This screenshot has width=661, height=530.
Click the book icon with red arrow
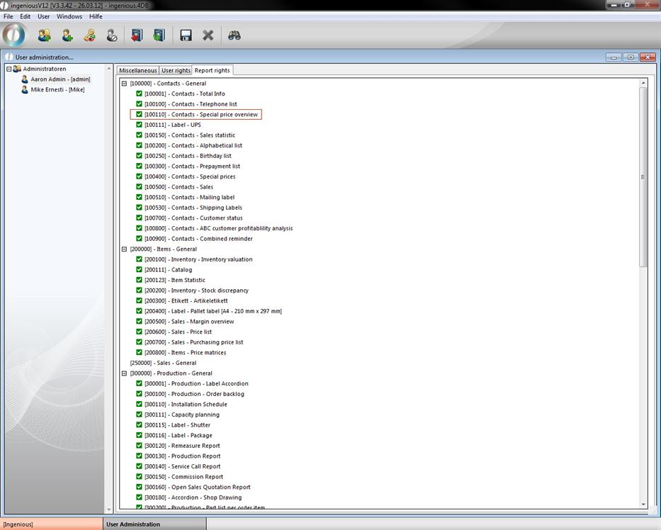point(137,35)
